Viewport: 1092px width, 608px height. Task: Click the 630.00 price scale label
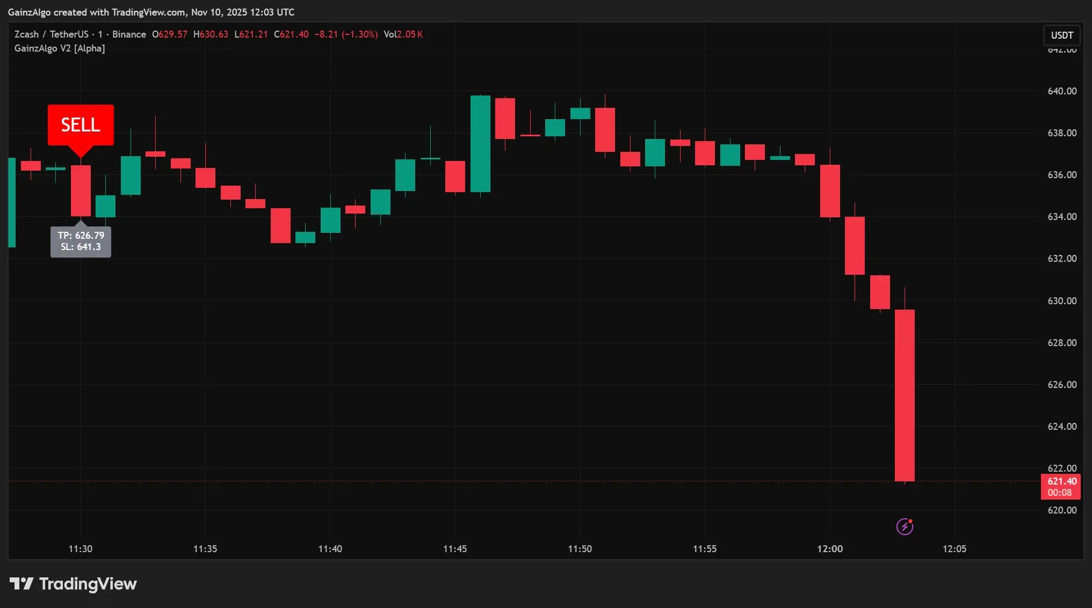click(x=1061, y=301)
